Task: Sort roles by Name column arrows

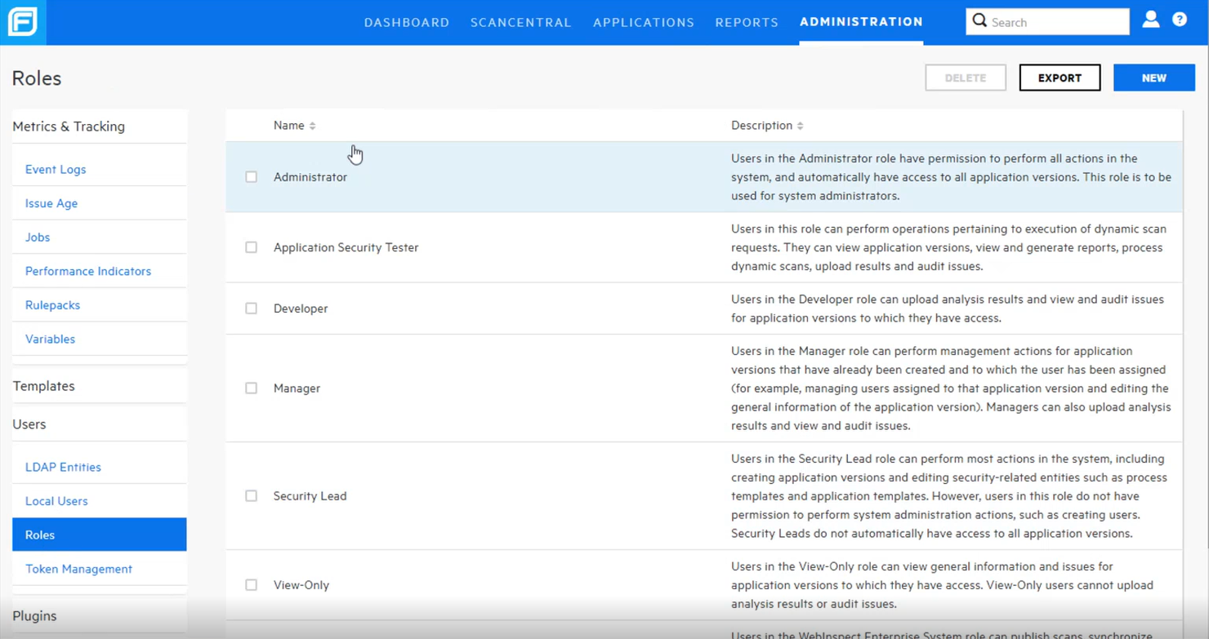Action: (312, 126)
